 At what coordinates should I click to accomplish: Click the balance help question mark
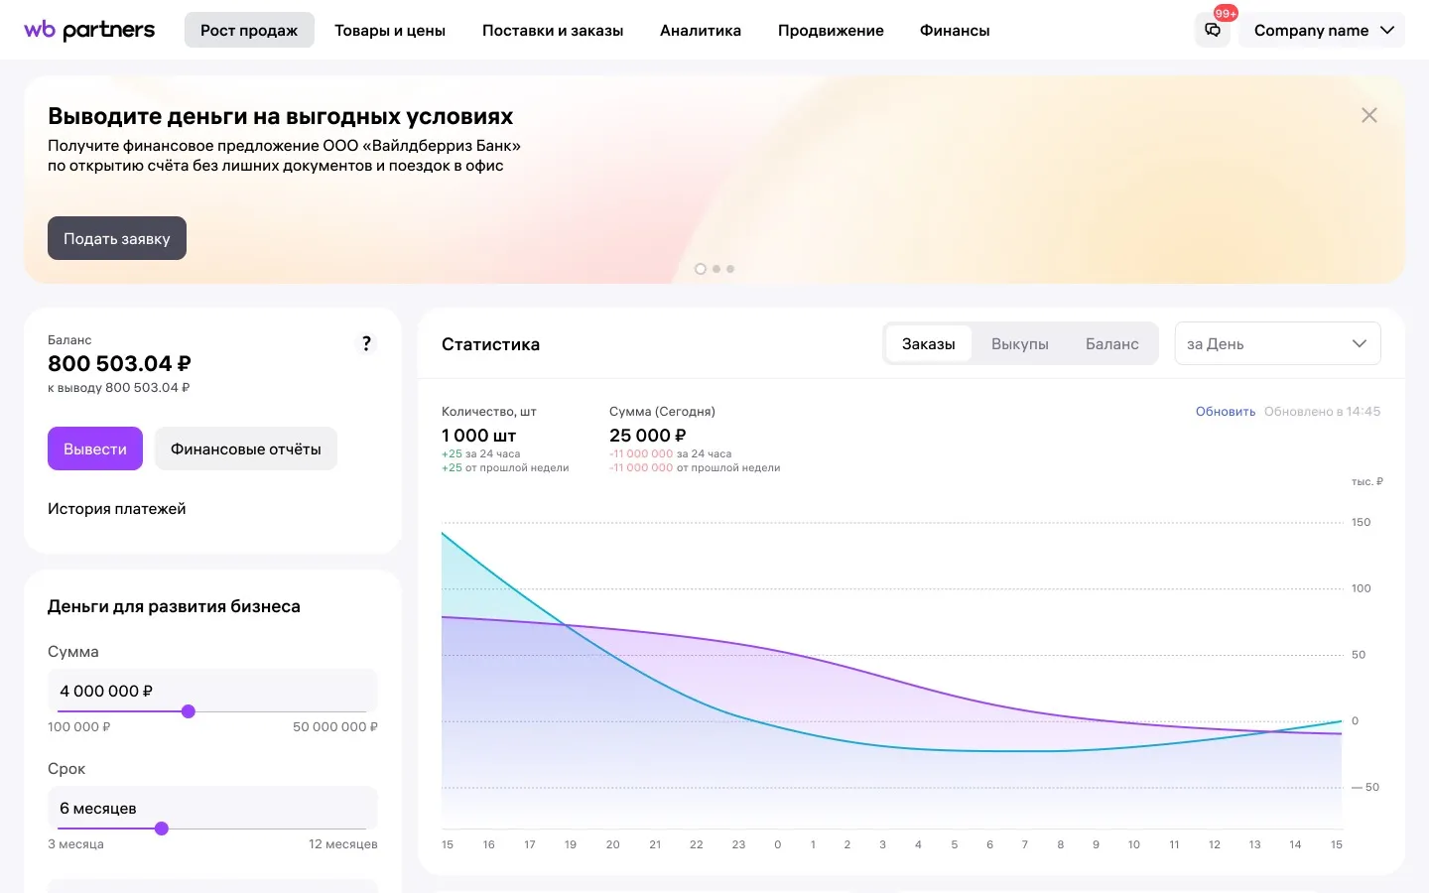[366, 343]
